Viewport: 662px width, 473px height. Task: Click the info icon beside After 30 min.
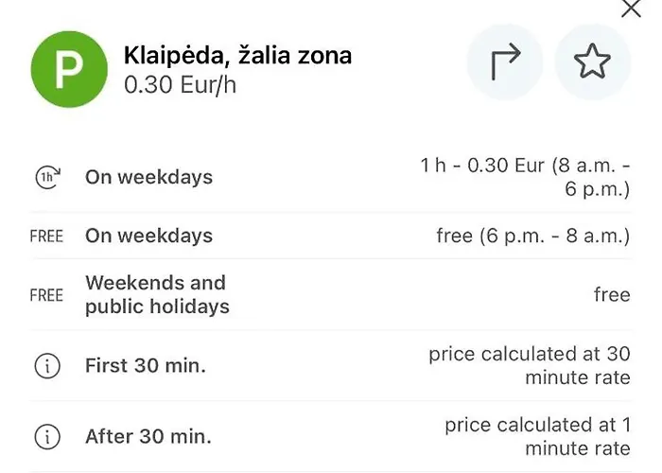tap(46, 437)
